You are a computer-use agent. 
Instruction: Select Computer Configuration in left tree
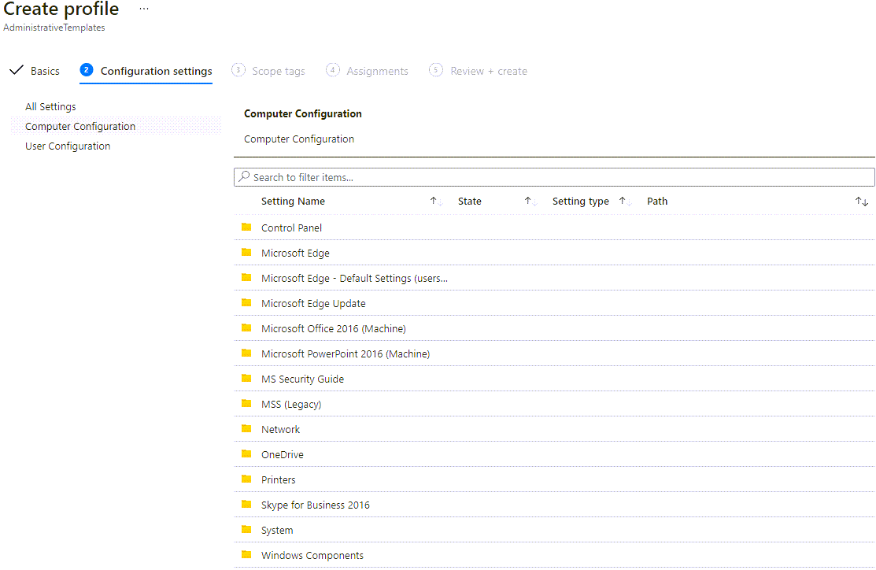80,126
